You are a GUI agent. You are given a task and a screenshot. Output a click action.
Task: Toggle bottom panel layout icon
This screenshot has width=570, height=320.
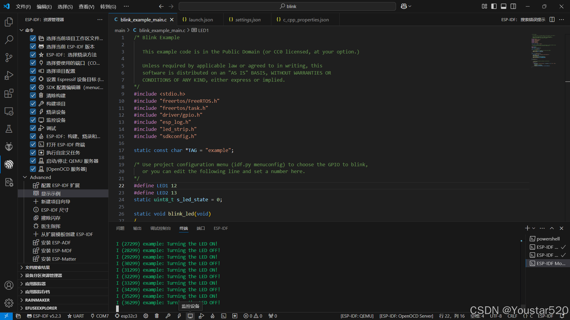click(x=503, y=6)
